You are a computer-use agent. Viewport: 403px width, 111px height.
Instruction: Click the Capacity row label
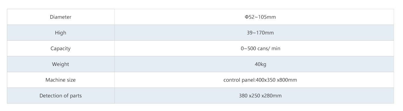point(61,48)
